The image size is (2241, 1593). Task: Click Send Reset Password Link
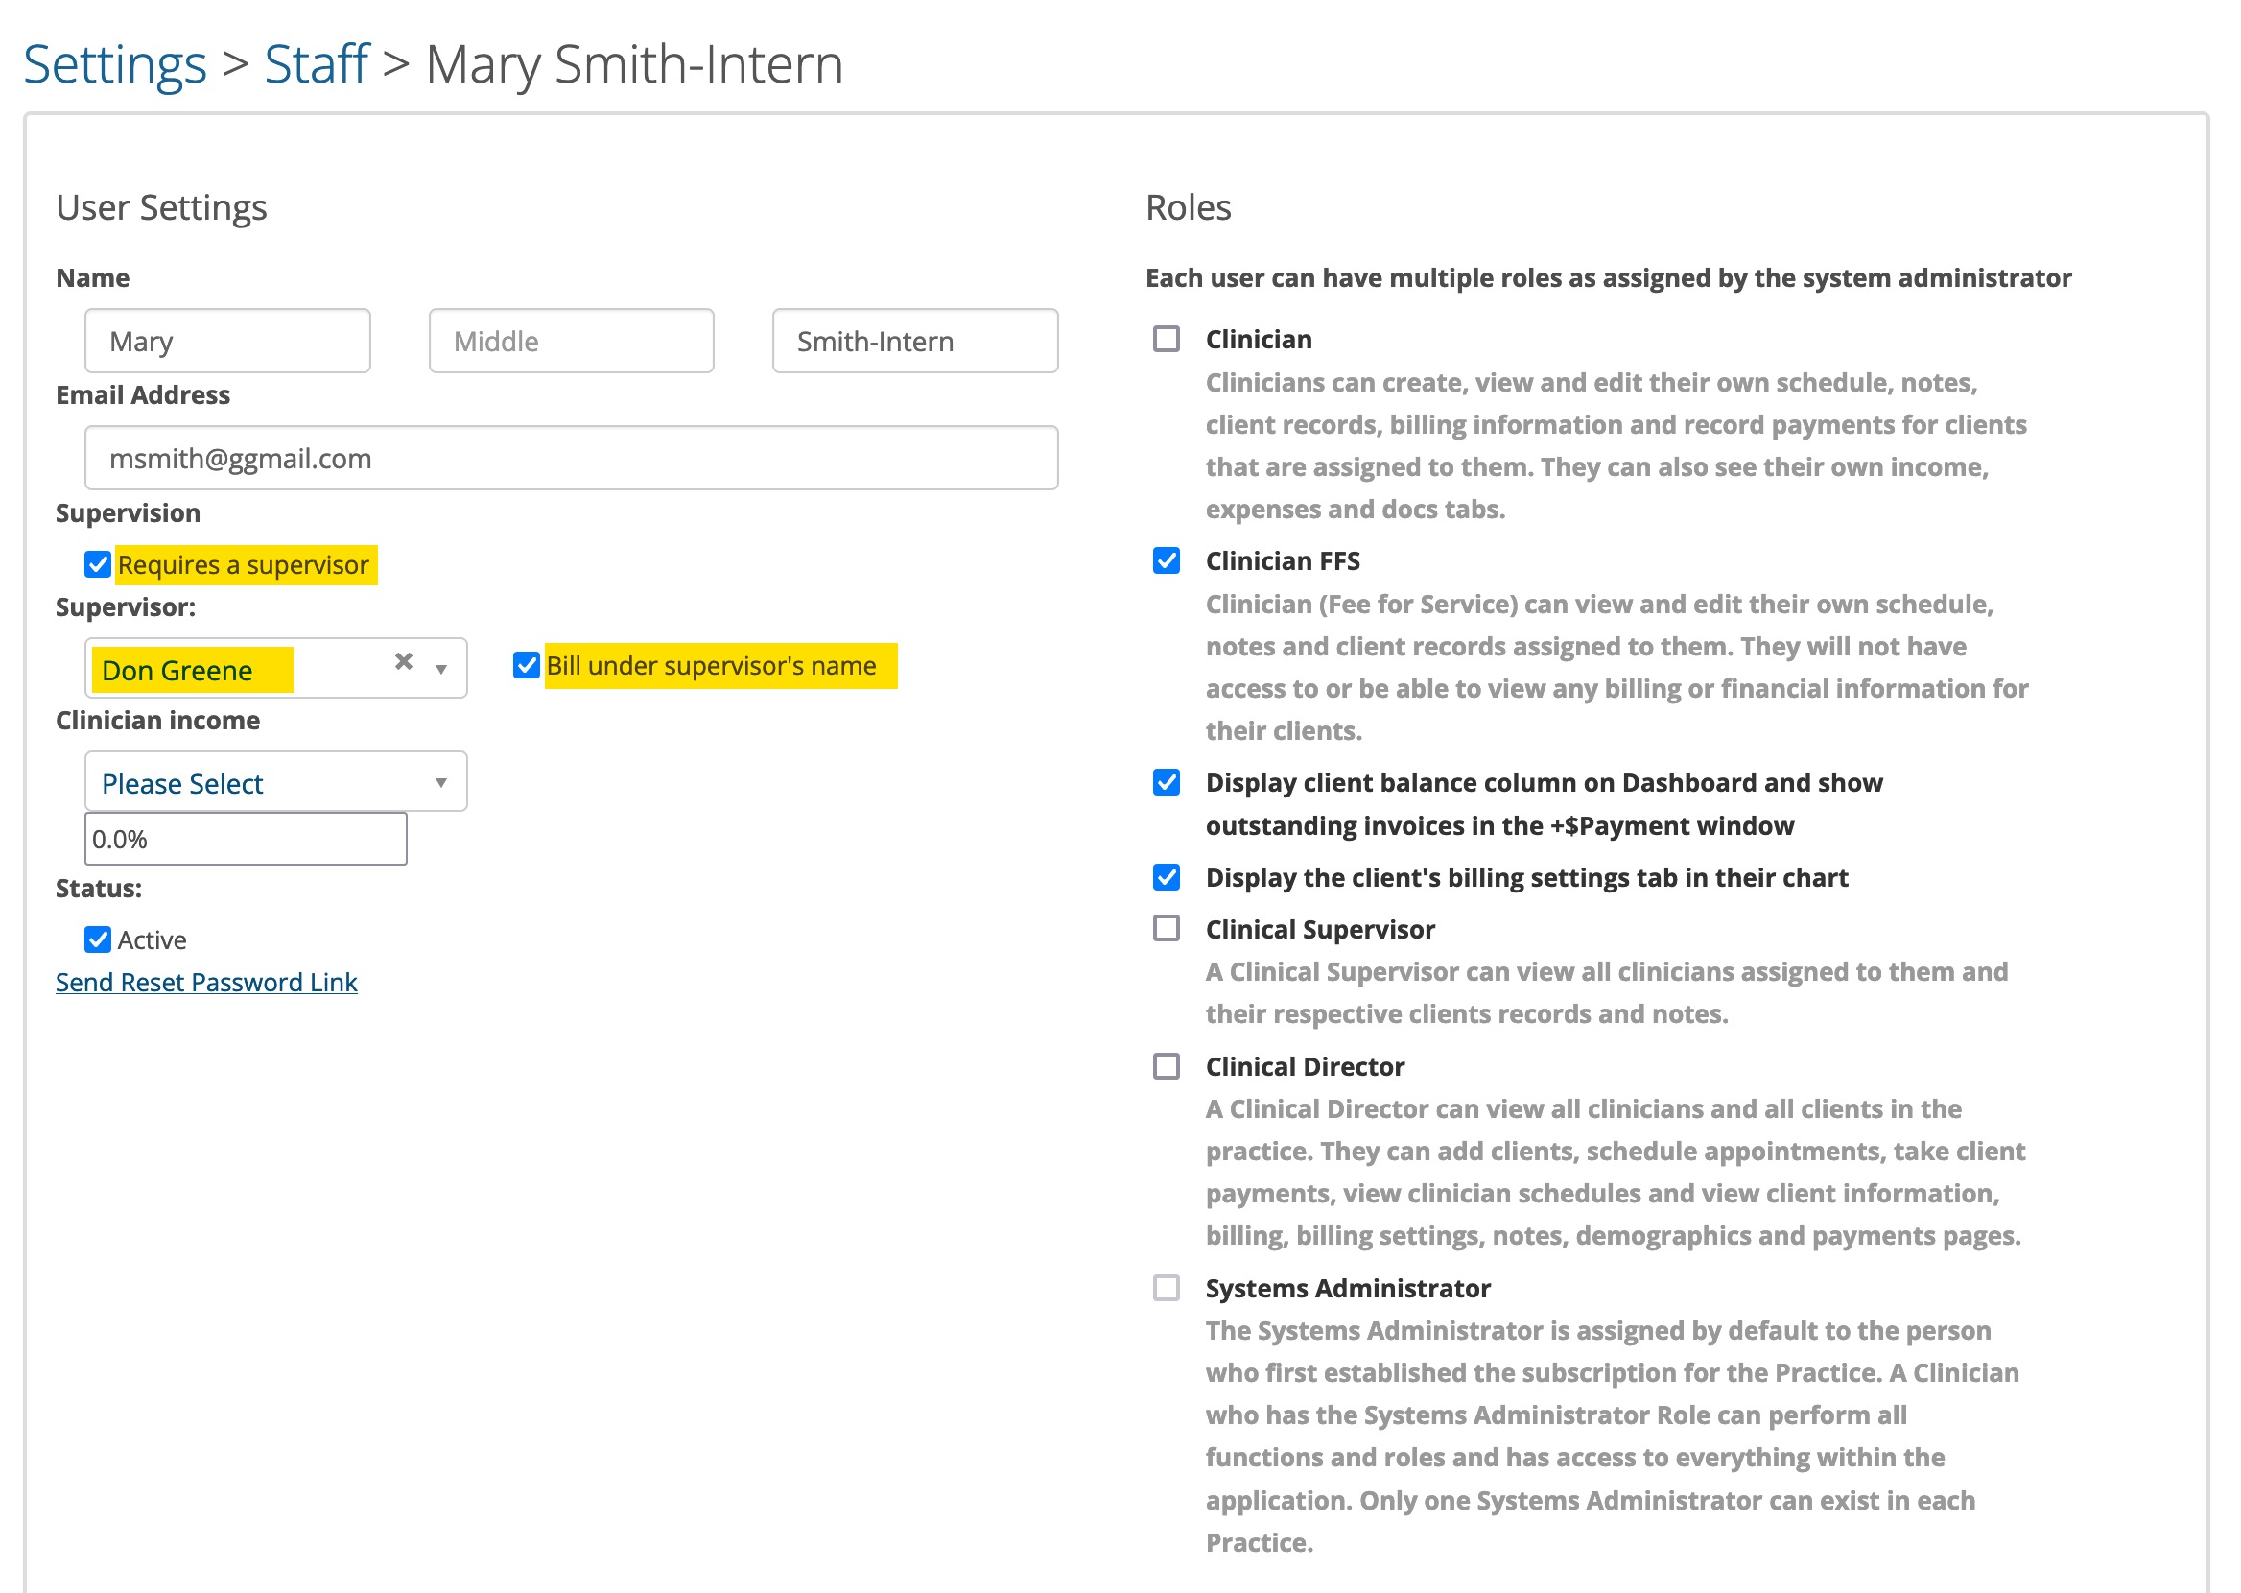coord(206,982)
